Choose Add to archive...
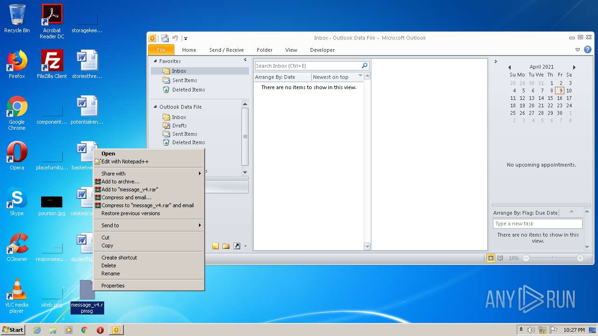This screenshot has width=598, height=336. [x=149, y=182]
